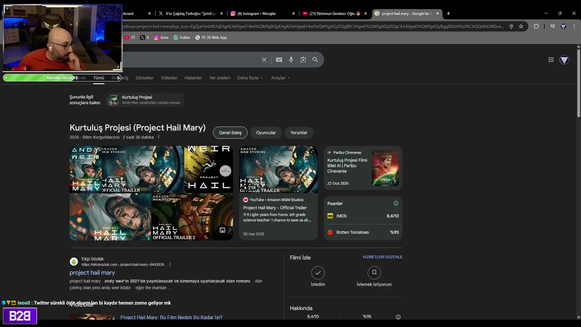The width and height of the screenshot is (581, 327).
Task: Click the Oyuncular chip
Action: [266, 133]
